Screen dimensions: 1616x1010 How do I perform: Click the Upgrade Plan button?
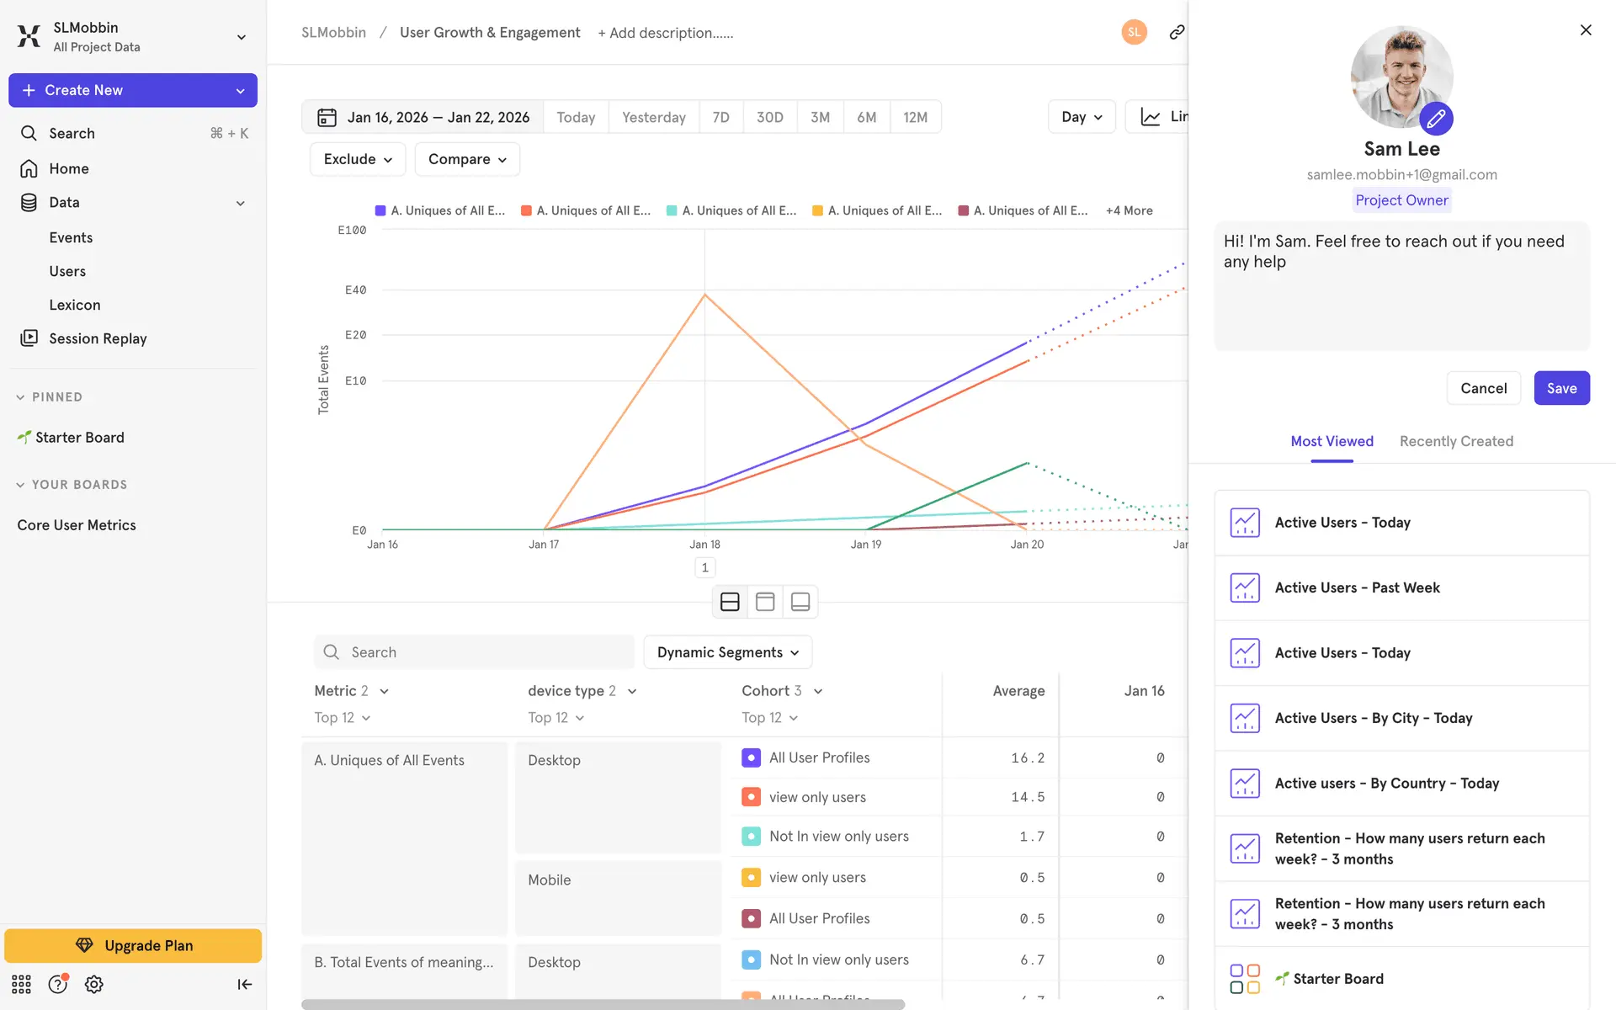(133, 945)
